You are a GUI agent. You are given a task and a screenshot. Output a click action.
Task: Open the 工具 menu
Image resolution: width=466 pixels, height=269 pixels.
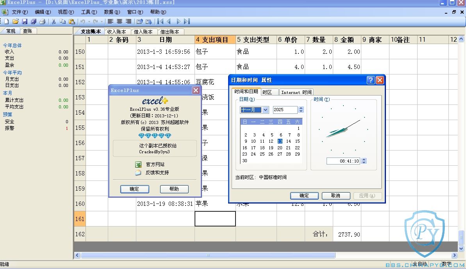[89, 12]
